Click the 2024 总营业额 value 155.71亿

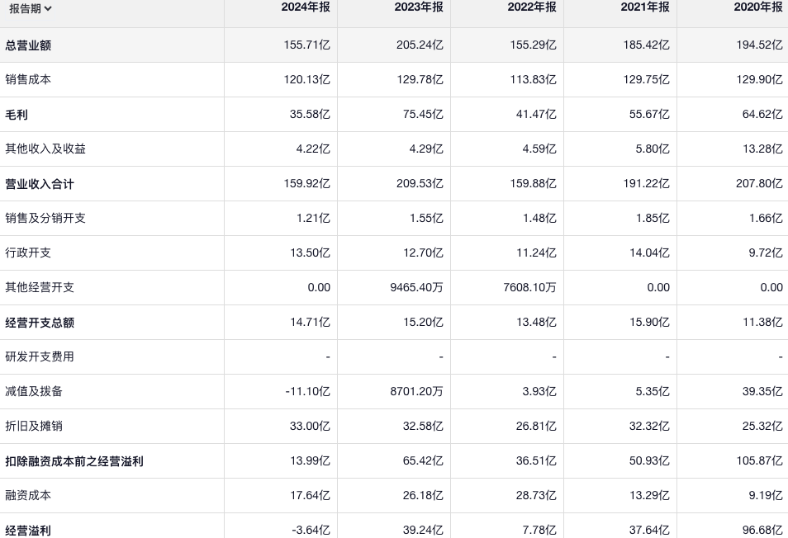(306, 45)
